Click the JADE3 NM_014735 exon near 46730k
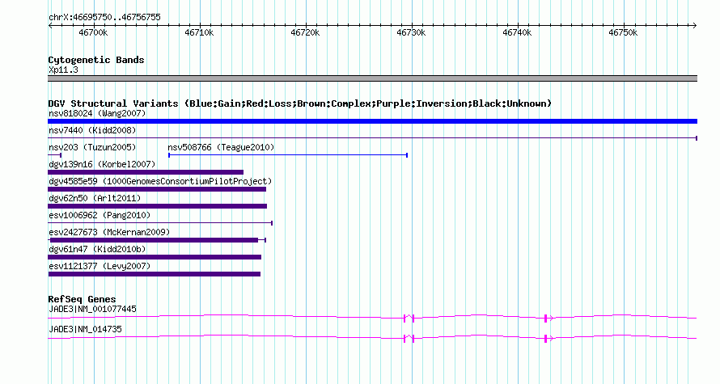Screen dimensions: 720x384 click(409, 339)
